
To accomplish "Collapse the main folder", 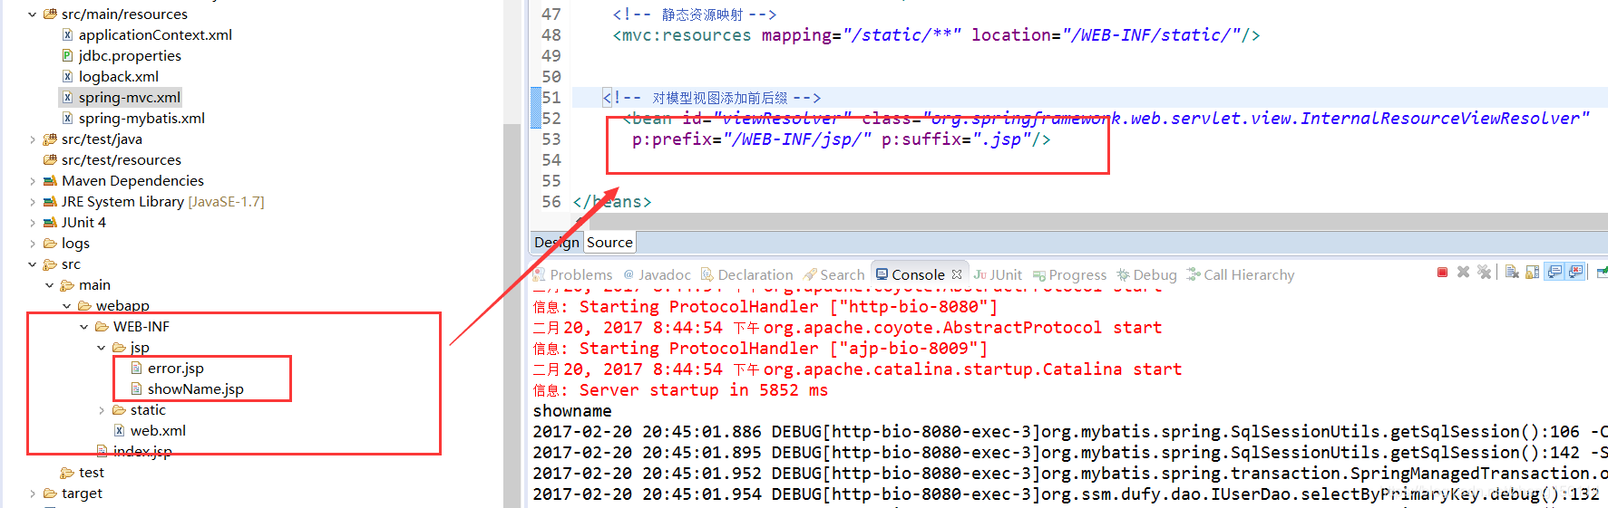I will tap(50, 285).
